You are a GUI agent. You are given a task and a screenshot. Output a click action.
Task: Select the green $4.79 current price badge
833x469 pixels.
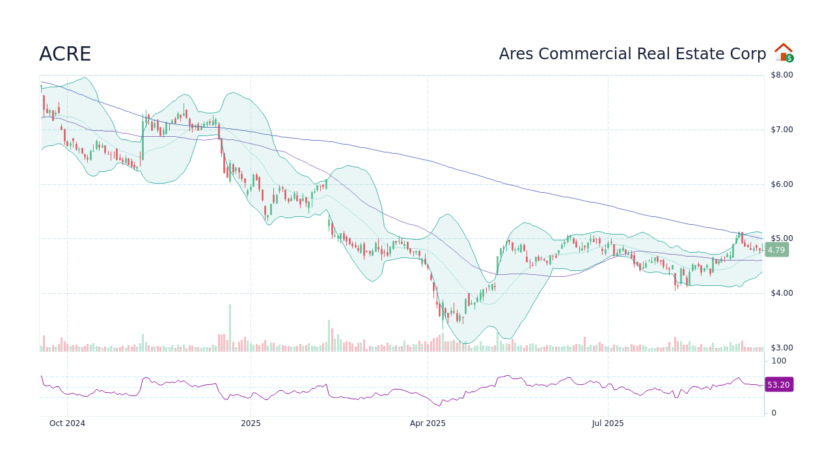tap(776, 251)
